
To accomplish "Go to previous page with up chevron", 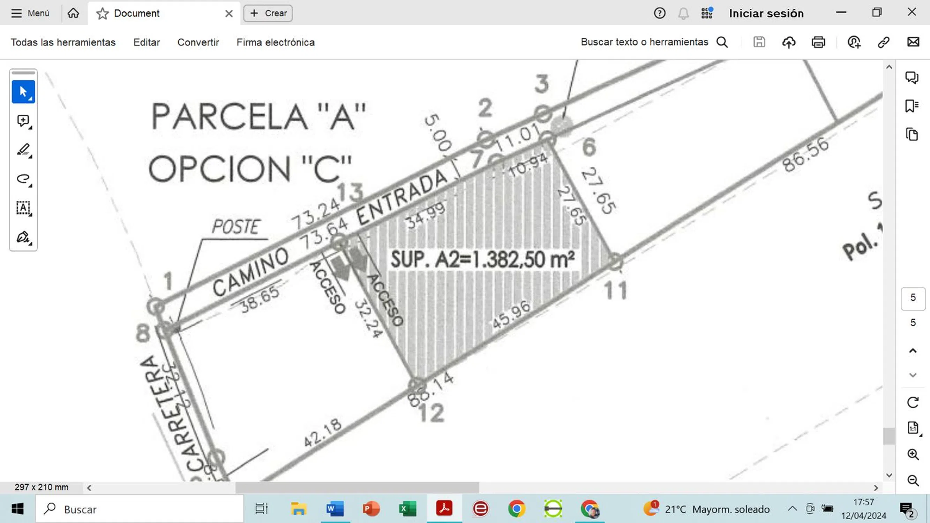I will point(913,350).
